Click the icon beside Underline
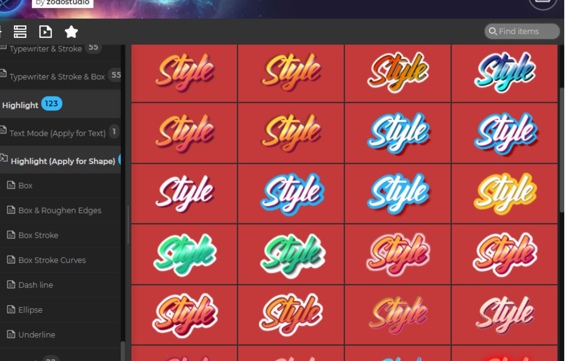 click(11, 334)
